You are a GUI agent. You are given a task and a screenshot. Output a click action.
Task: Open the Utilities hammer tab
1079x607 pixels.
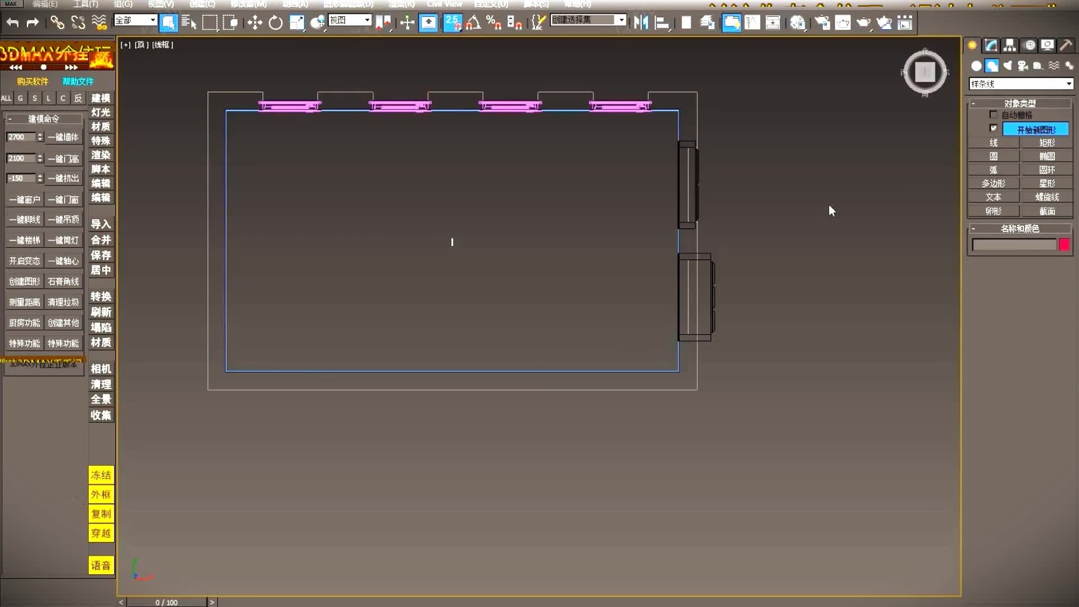tap(1066, 46)
